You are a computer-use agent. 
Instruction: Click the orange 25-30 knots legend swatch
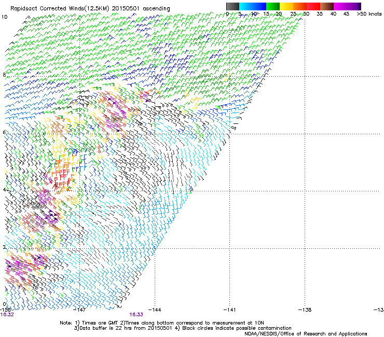(300, 6)
